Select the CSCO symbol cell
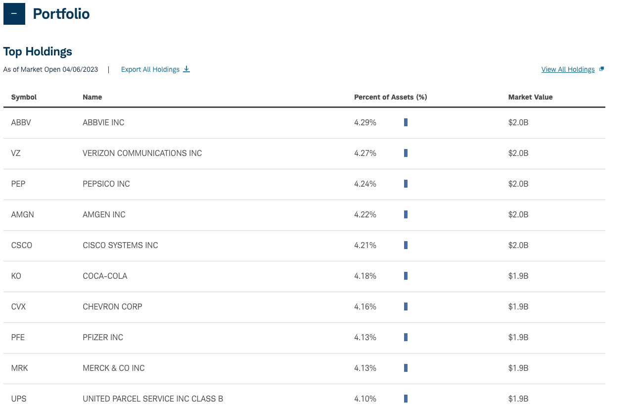 [21, 245]
